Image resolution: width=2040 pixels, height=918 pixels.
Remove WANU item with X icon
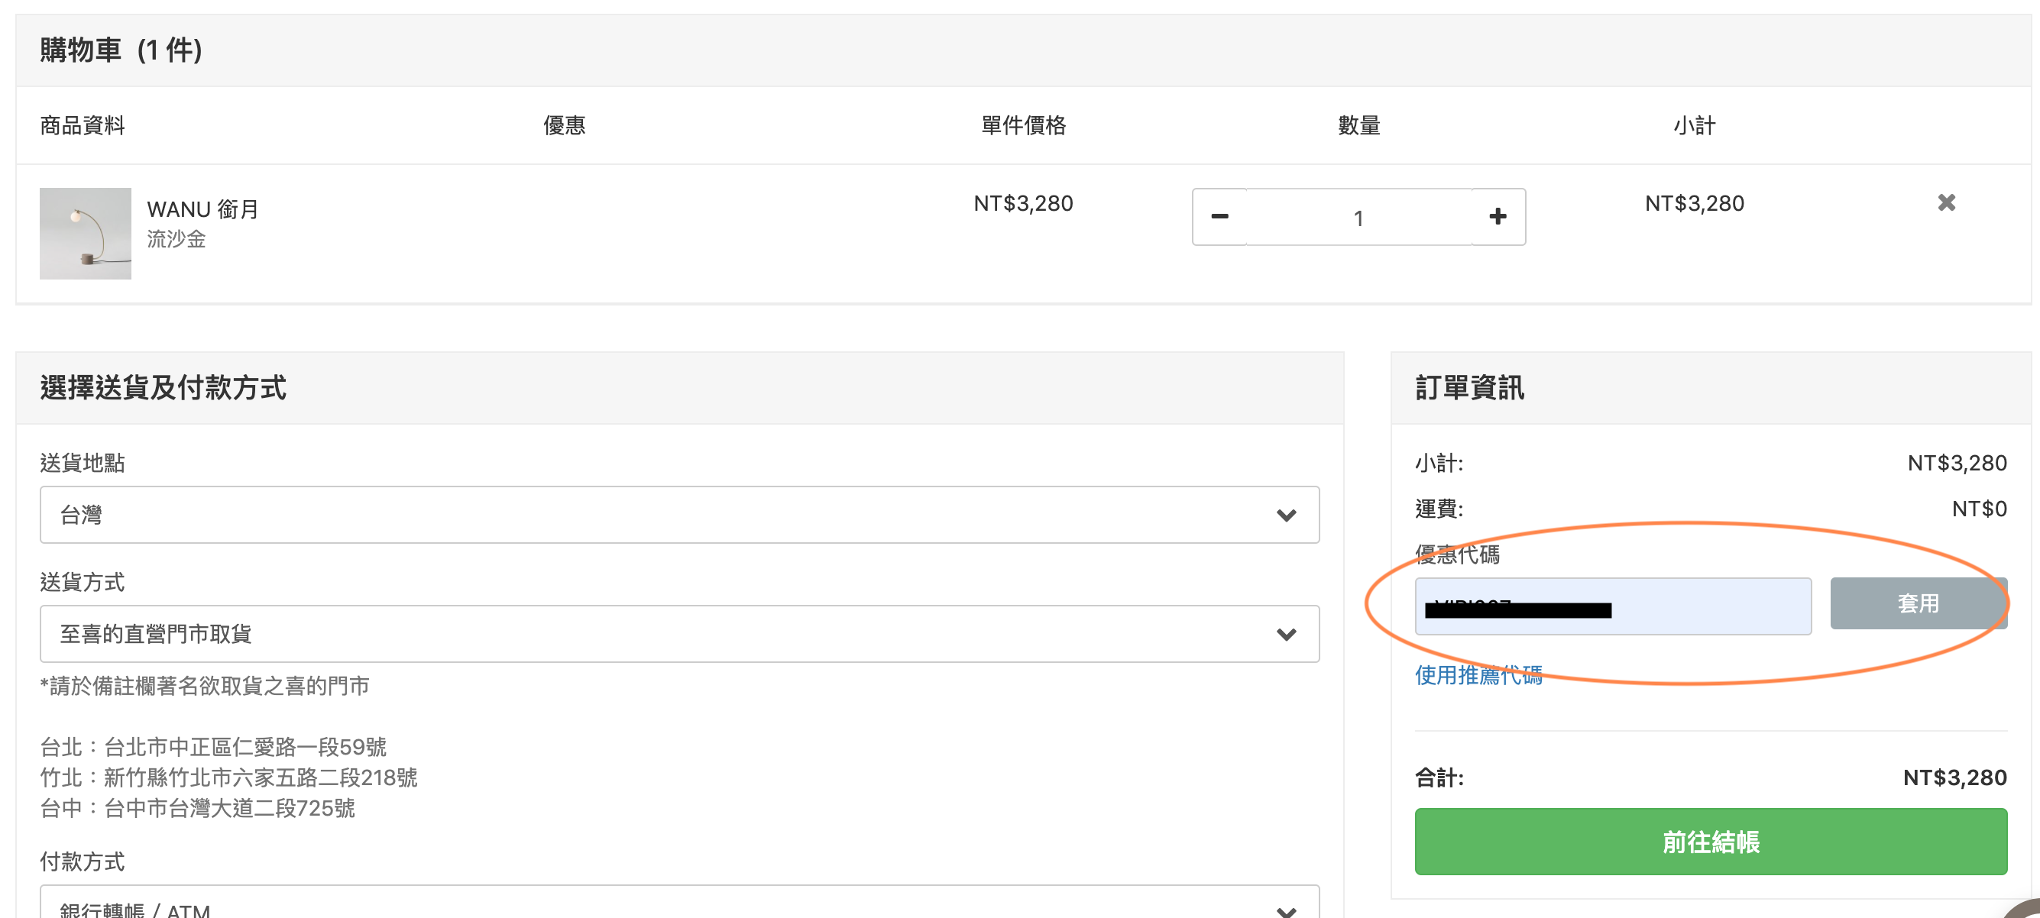[1946, 202]
